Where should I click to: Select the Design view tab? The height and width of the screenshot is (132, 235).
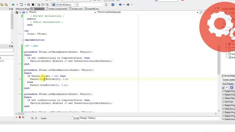pyautogui.click(x=83, y=118)
